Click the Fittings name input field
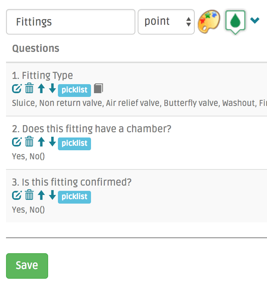Viewport: 267px width, 287px height. [x=71, y=22]
